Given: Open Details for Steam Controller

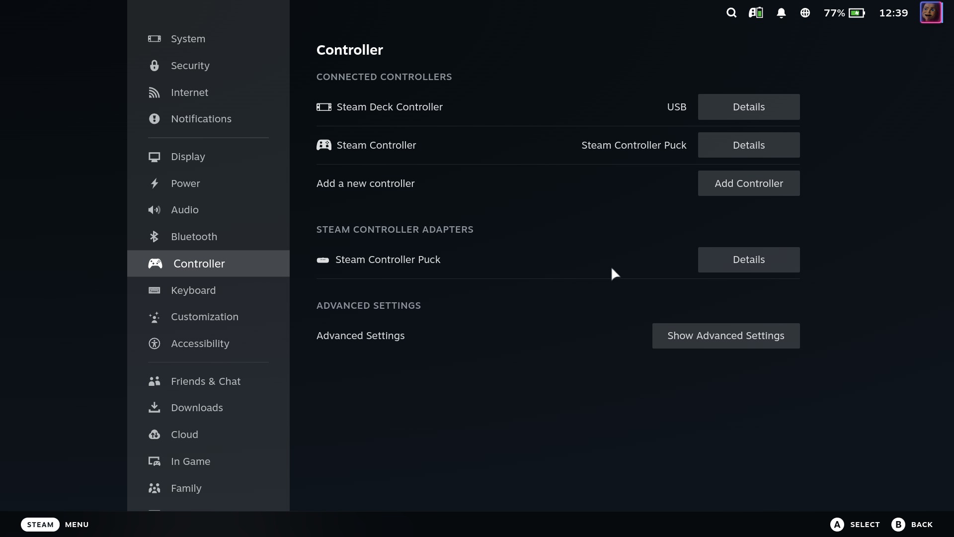Looking at the screenshot, I should [x=749, y=145].
